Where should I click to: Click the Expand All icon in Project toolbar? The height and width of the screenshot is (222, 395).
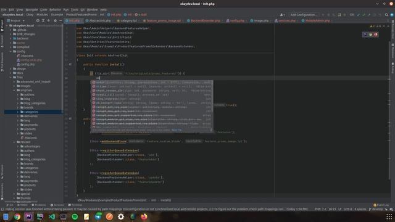pyautogui.click(x=43, y=20)
